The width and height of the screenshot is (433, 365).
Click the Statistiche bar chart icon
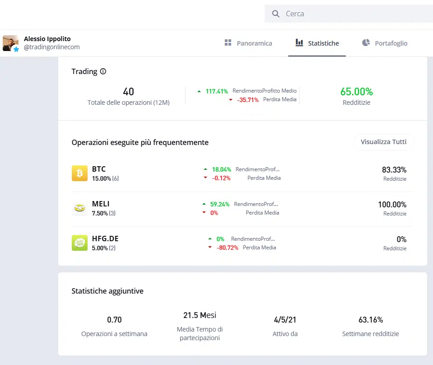298,43
